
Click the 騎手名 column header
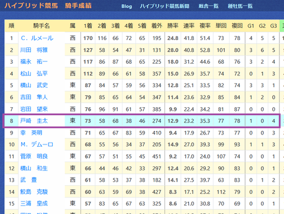(41, 26)
